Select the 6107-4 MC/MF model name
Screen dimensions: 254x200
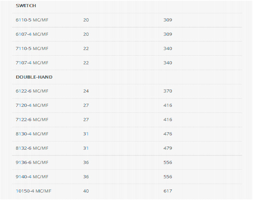pos(32,34)
